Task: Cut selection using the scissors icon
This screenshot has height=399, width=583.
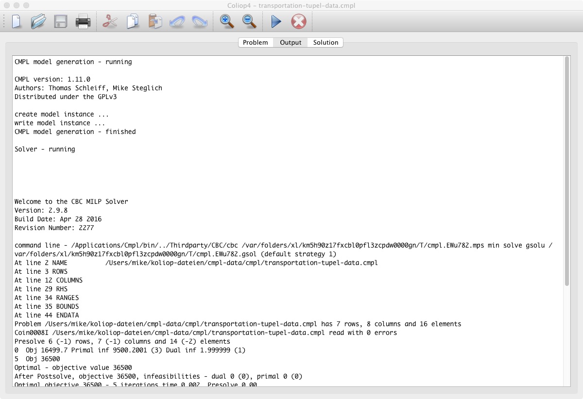Action: 110,22
